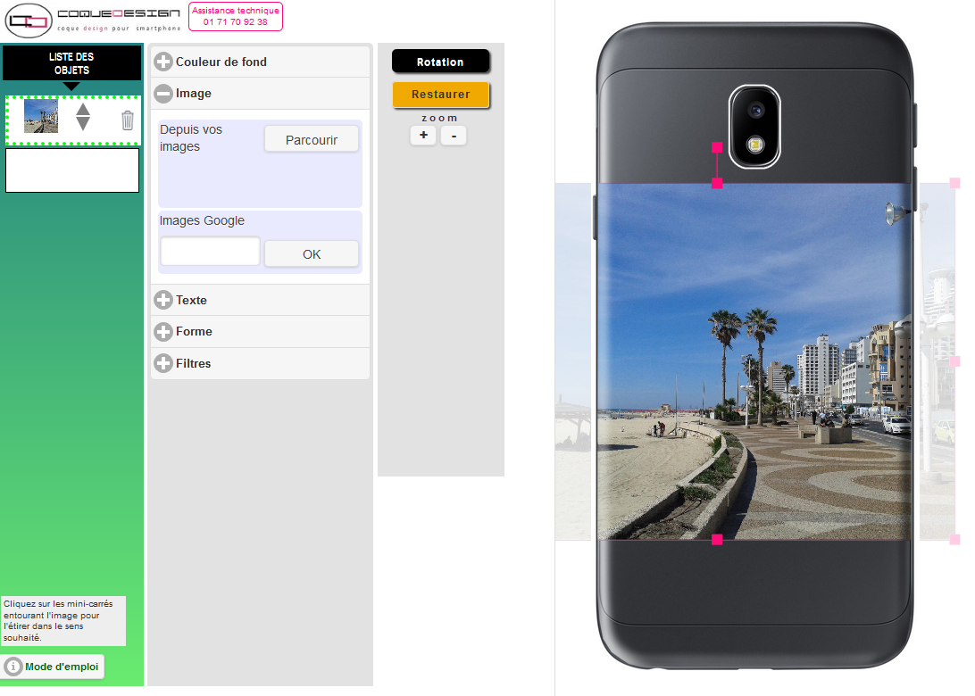Move object down with the down arrow
975x696 pixels.
(x=83, y=124)
